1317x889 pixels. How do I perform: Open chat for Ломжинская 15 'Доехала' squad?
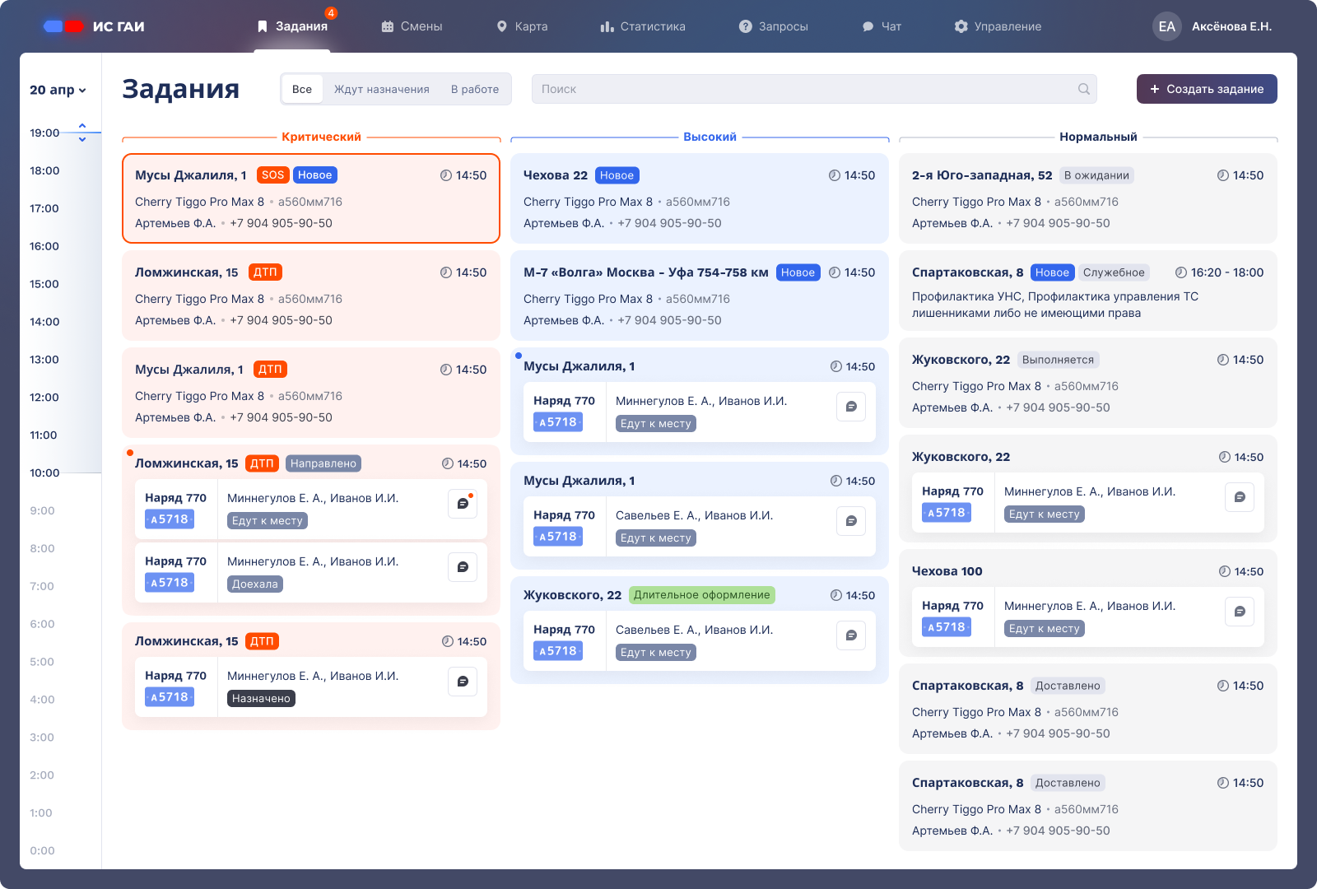(x=463, y=567)
